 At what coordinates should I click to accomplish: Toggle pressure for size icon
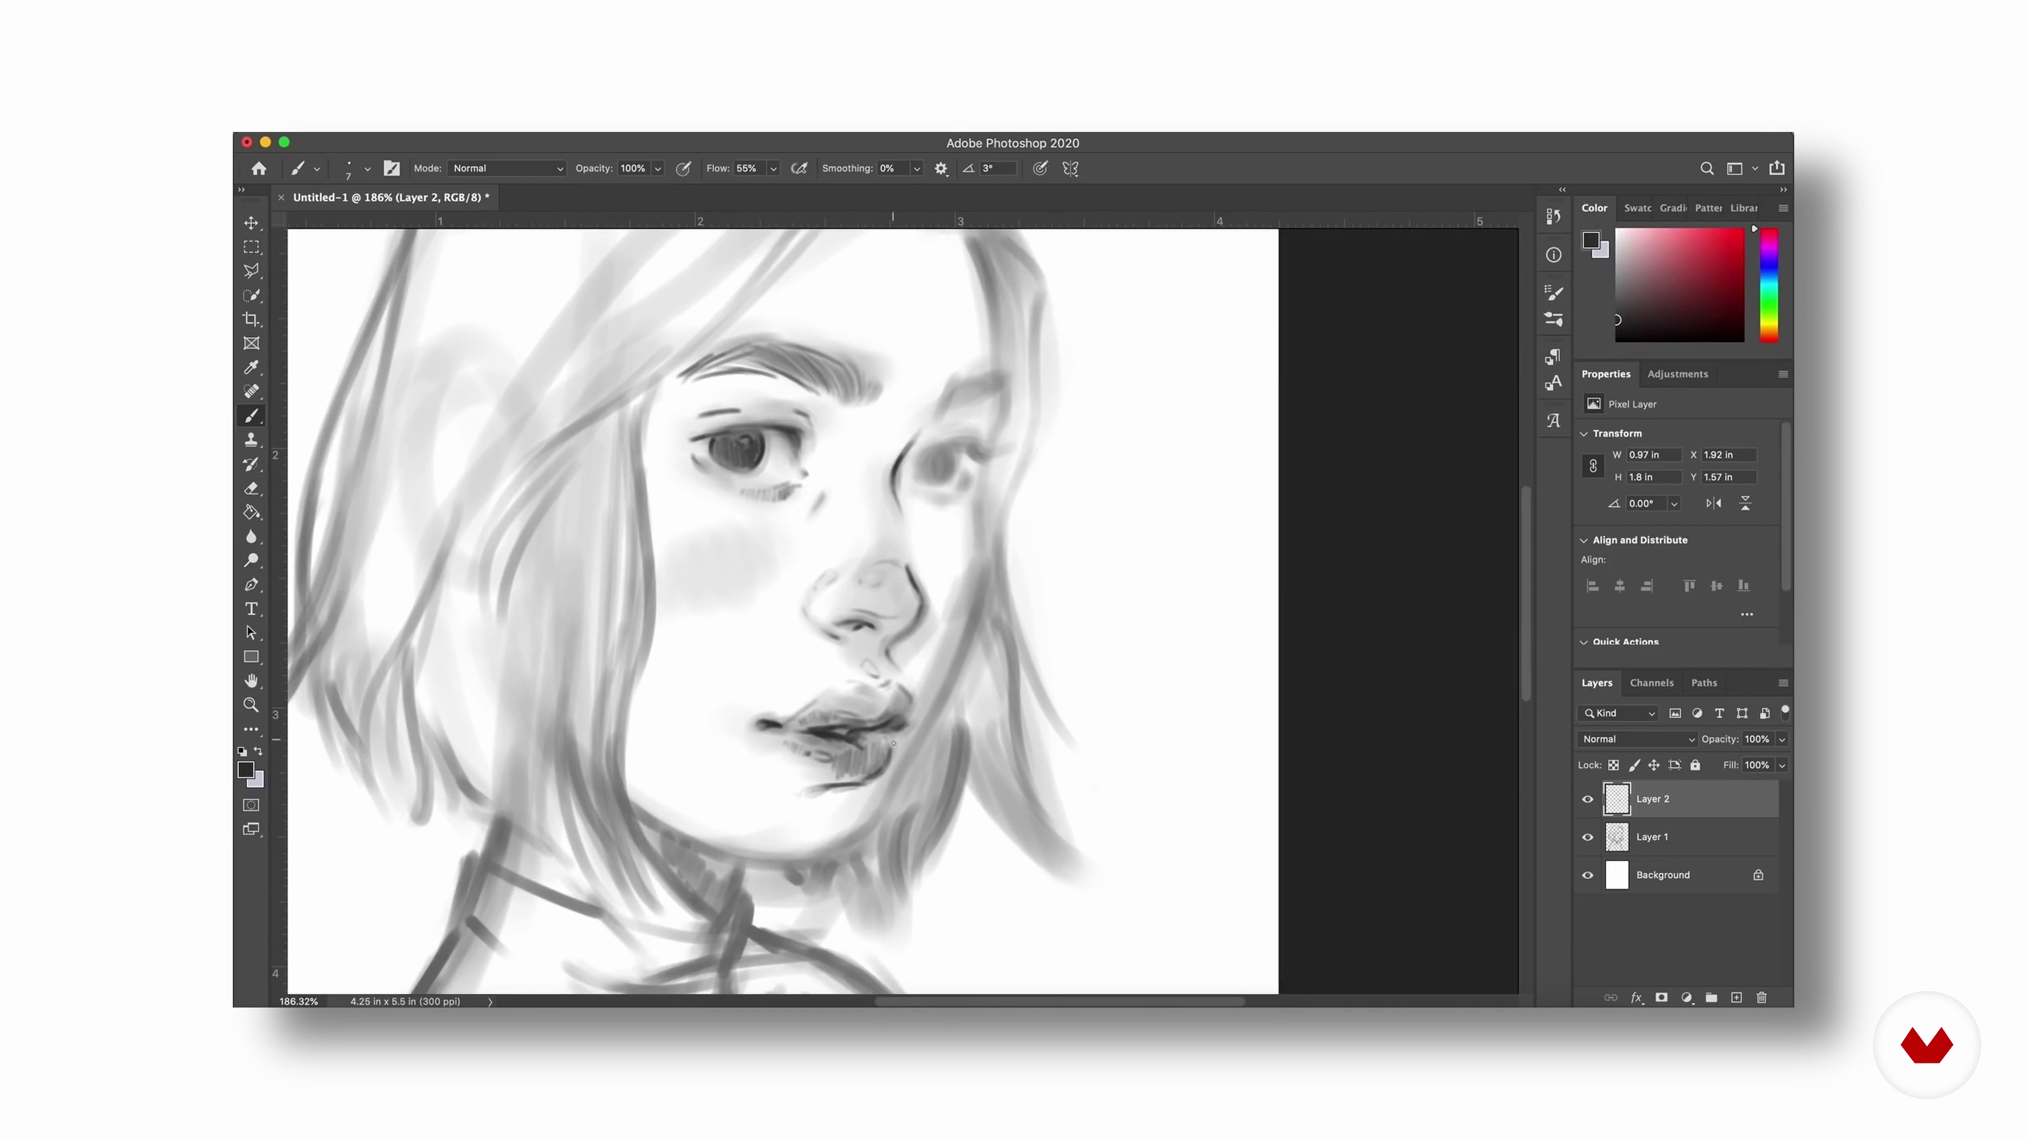(x=1039, y=168)
